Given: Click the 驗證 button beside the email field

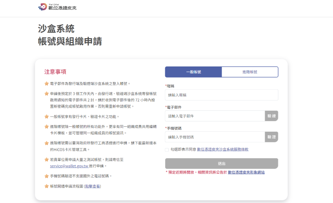Looking at the screenshot, I should pyautogui.click(x=272, y=116).
